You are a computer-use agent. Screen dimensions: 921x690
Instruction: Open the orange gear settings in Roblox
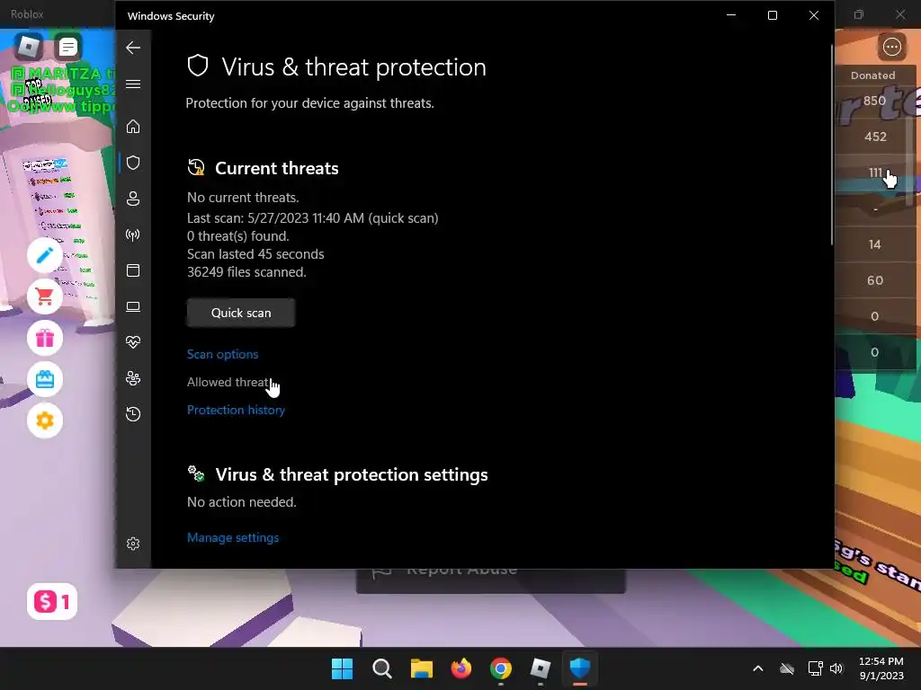pos(45,420)
